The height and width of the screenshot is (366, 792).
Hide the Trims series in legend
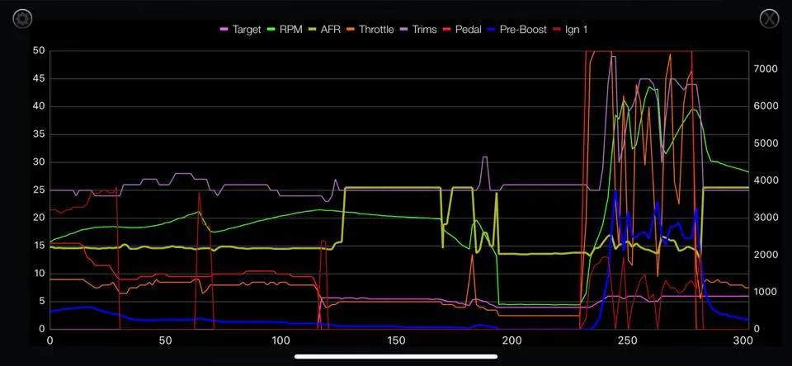[417, 30]
